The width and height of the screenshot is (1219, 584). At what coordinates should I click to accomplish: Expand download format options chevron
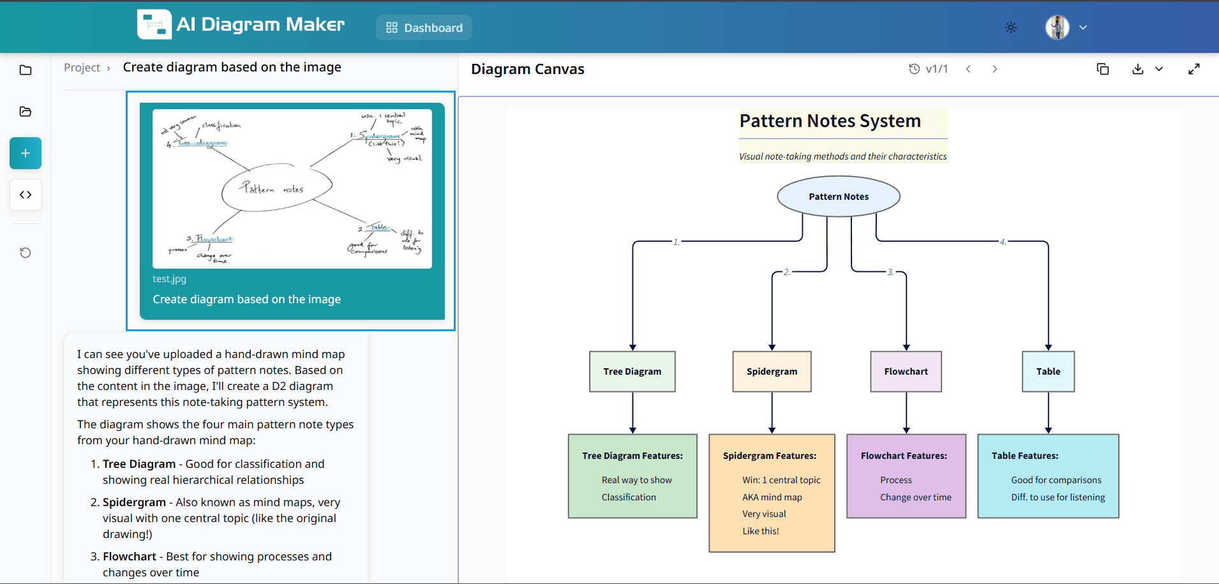pyautogui.click(x=1159, y=69)
